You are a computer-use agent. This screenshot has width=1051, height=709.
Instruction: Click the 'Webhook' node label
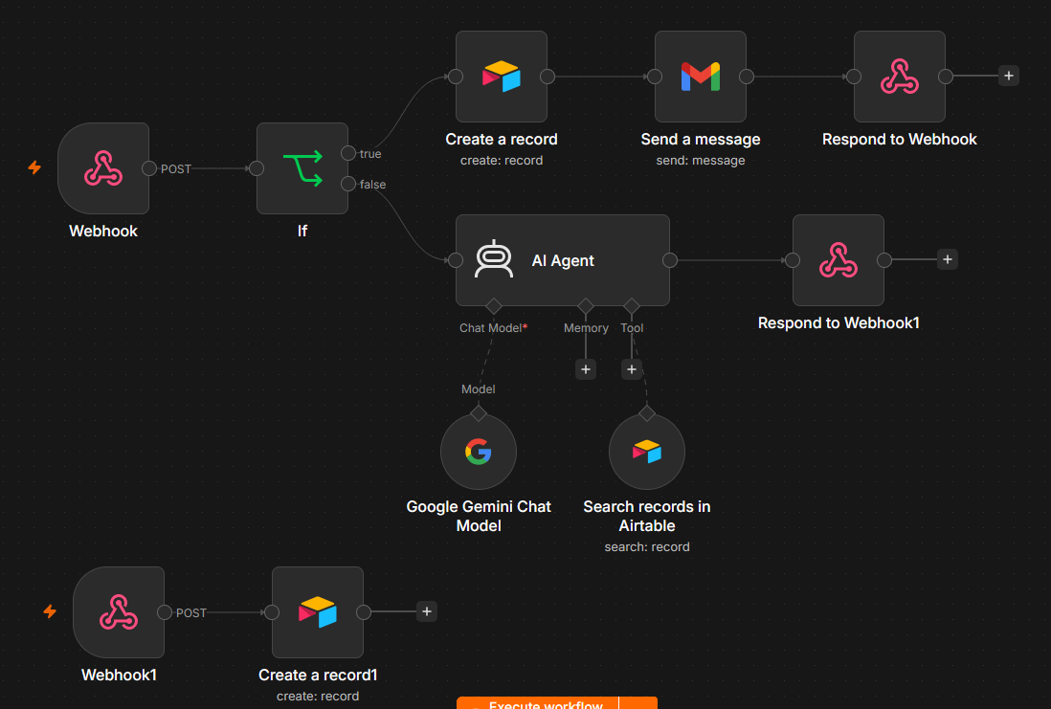[x=103, y=232]
